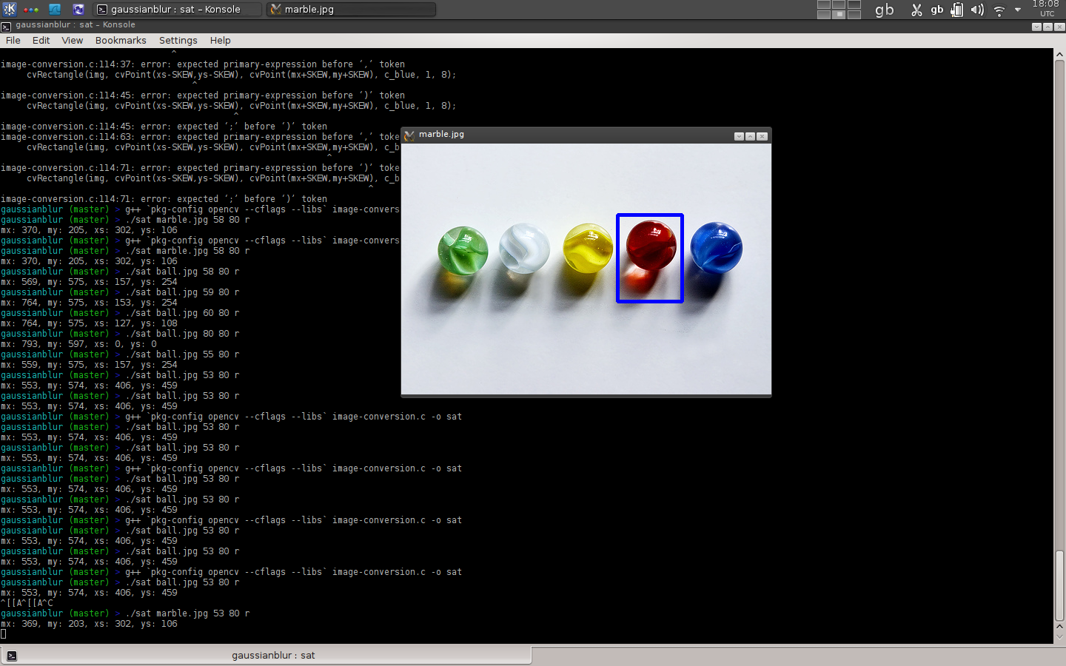Switch to the top-right desktop in pager
The image size is (1066, 666).
[x=854, y=4]
